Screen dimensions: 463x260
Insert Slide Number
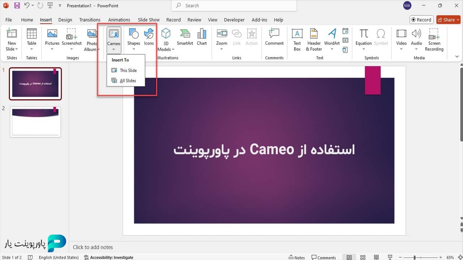[345, 40]
